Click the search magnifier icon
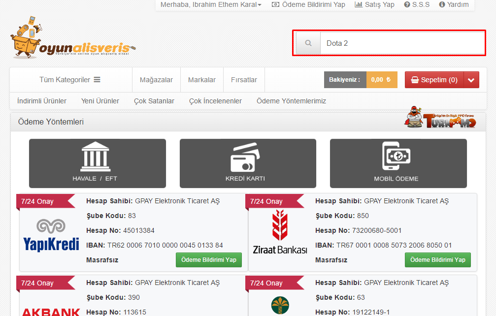 coord(308,43)
